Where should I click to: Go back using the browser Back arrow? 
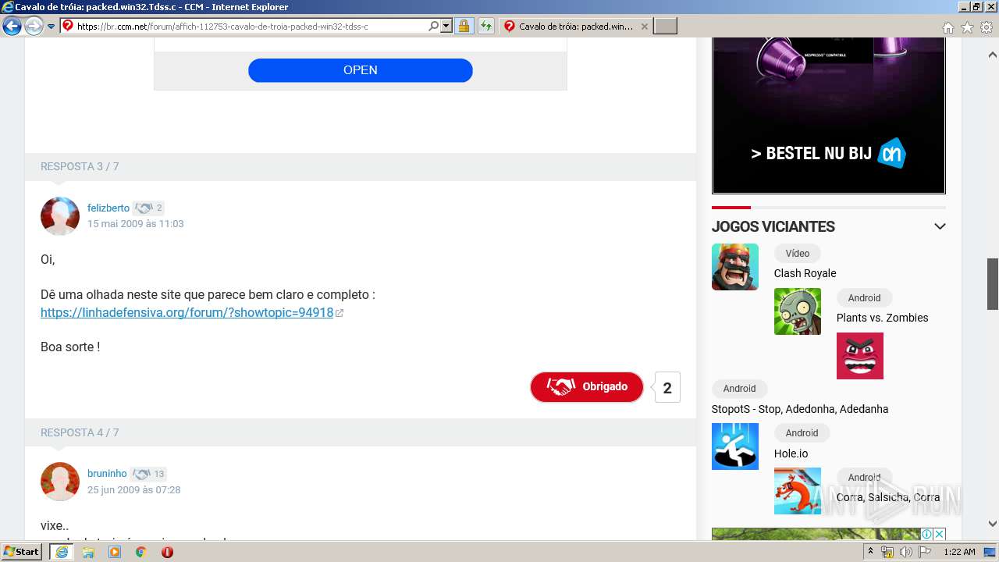tap(12, 27)
